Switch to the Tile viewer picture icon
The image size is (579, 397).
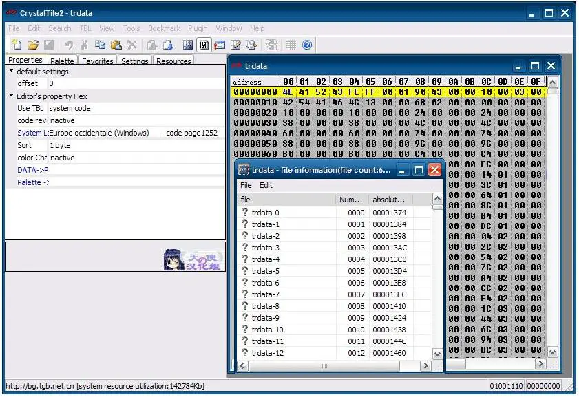click(x=187, y=45)
